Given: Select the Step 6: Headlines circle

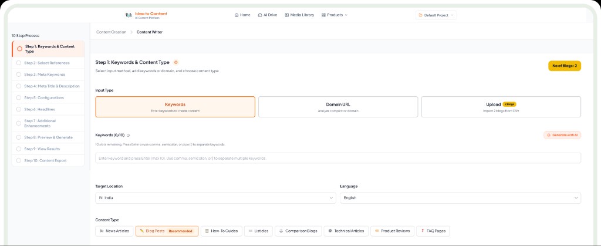Looking at the screenshot, I should coord(19,109).
